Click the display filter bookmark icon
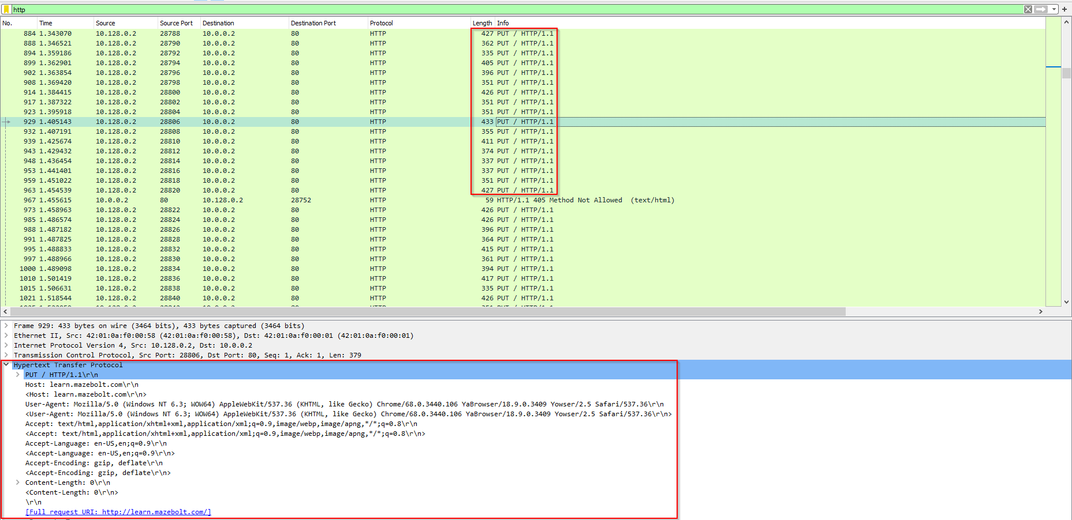This screenshot has width=1072, height=520. [6, 9]
